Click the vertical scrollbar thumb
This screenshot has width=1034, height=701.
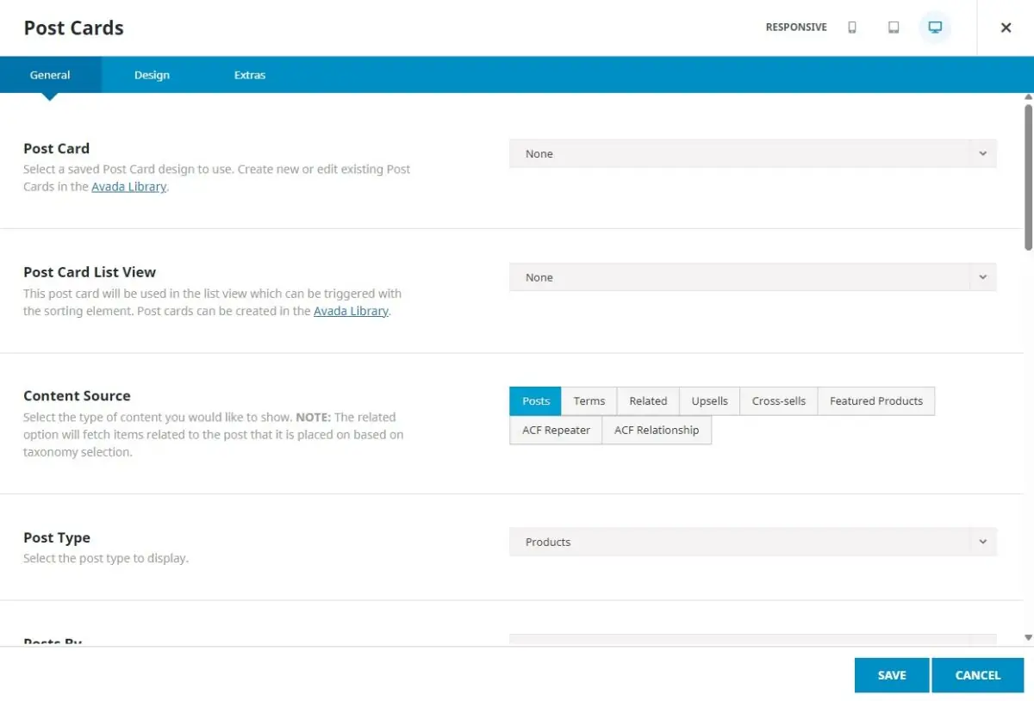[x=1028, y=177]
